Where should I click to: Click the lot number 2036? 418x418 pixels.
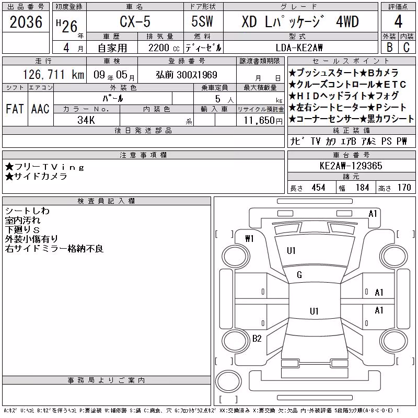26,22
